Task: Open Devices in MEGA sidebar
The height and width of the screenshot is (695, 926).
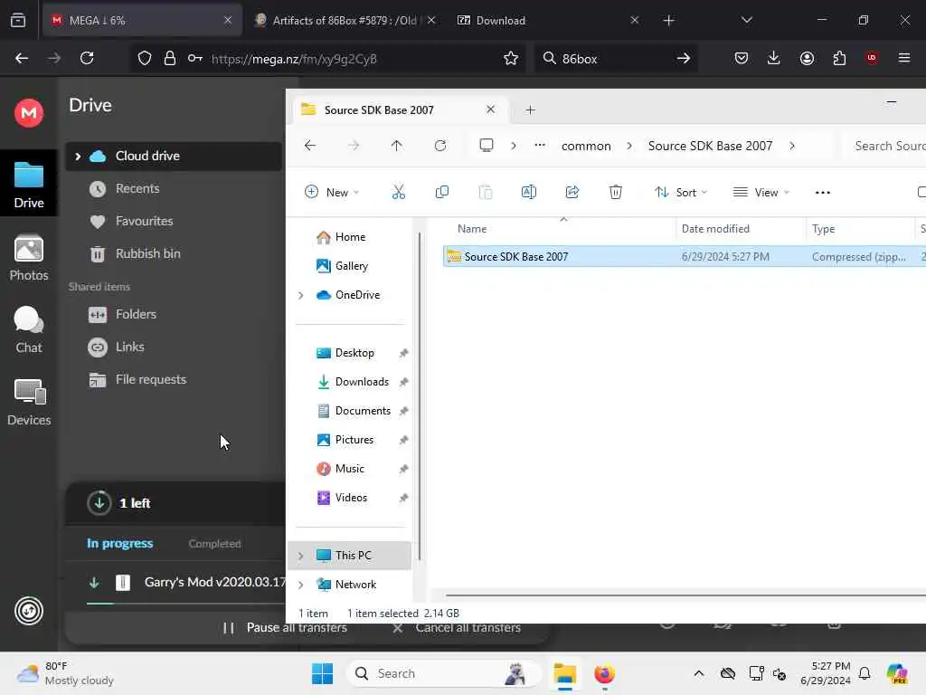Action: [x=28, y=403]
